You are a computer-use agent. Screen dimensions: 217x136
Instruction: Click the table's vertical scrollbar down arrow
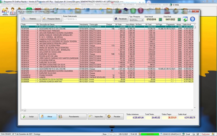point(195,108)
